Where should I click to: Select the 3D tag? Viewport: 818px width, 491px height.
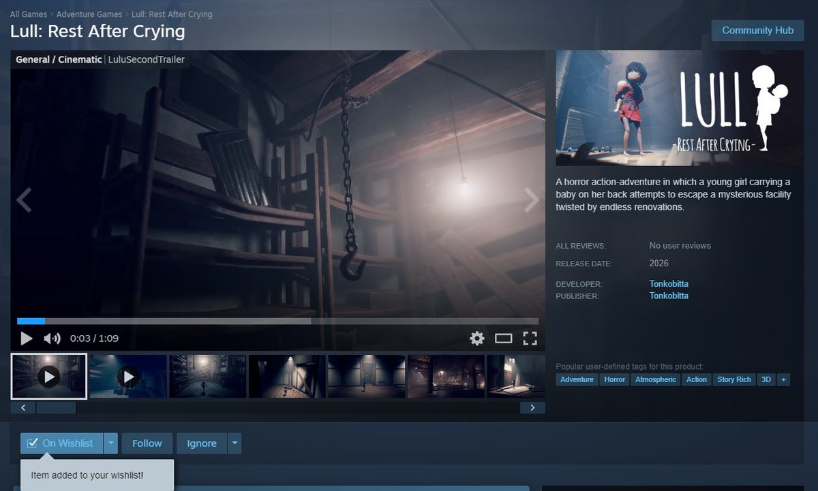coord(766,379)
